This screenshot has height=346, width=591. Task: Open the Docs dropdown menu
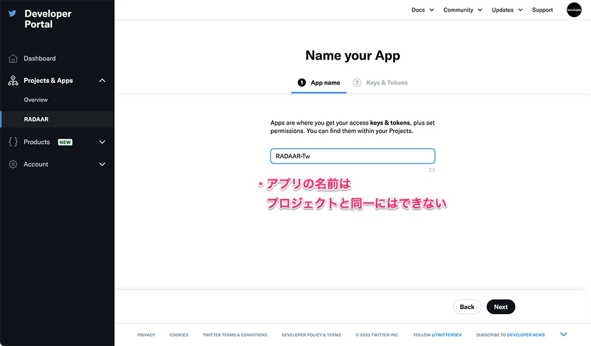[x=423, y=10]
